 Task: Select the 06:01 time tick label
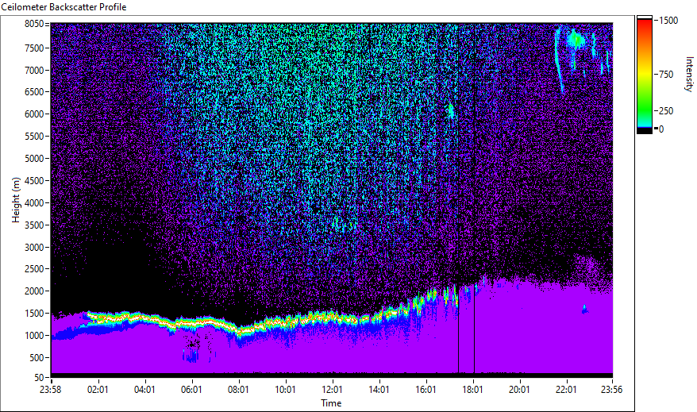[x=191, y=390]
